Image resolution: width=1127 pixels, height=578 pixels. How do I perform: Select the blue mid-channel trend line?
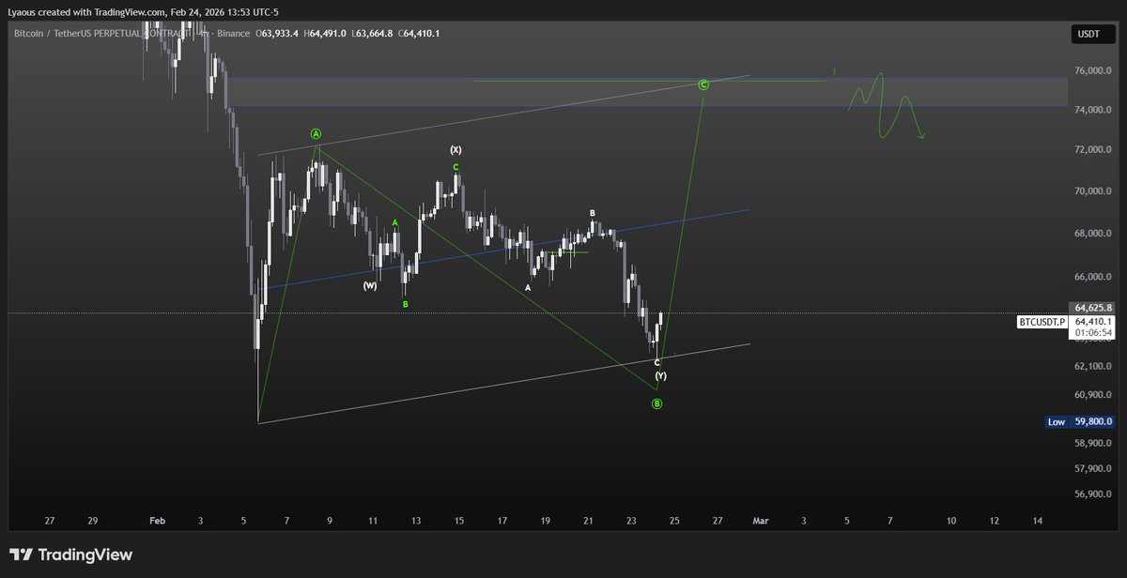(x=507, y=249)
